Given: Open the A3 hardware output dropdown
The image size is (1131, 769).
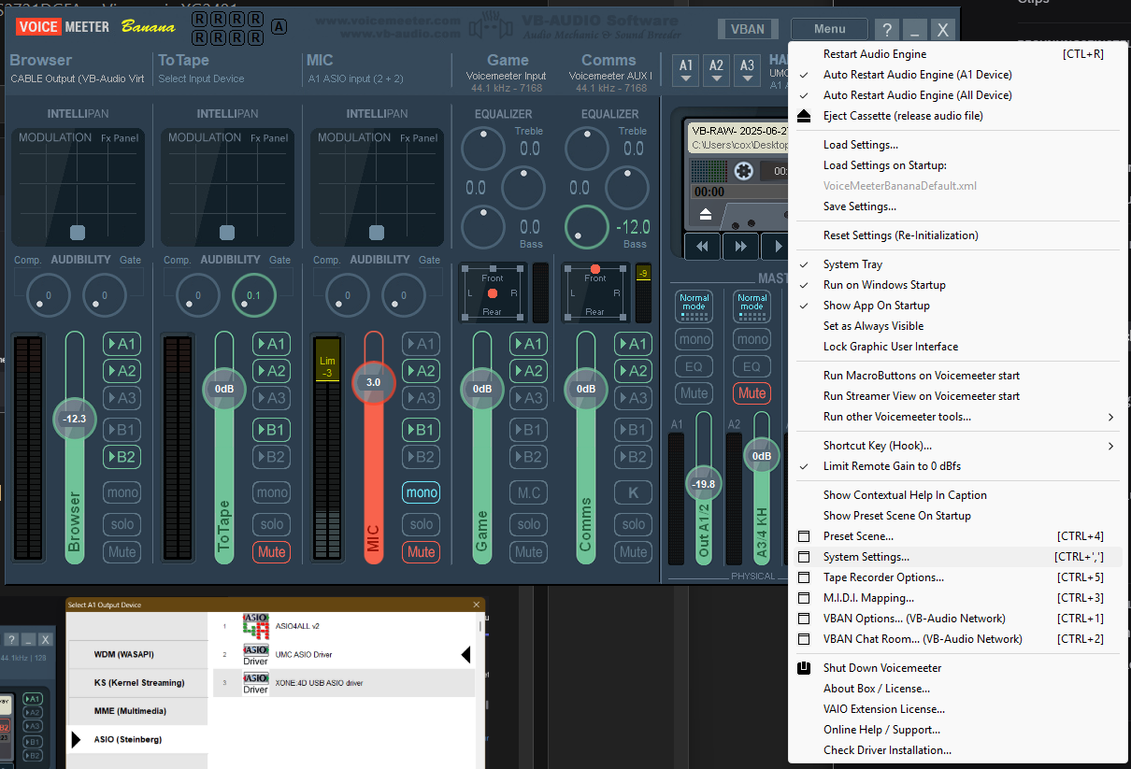Looking at the screenshot, I should click(x=747, y=70).
